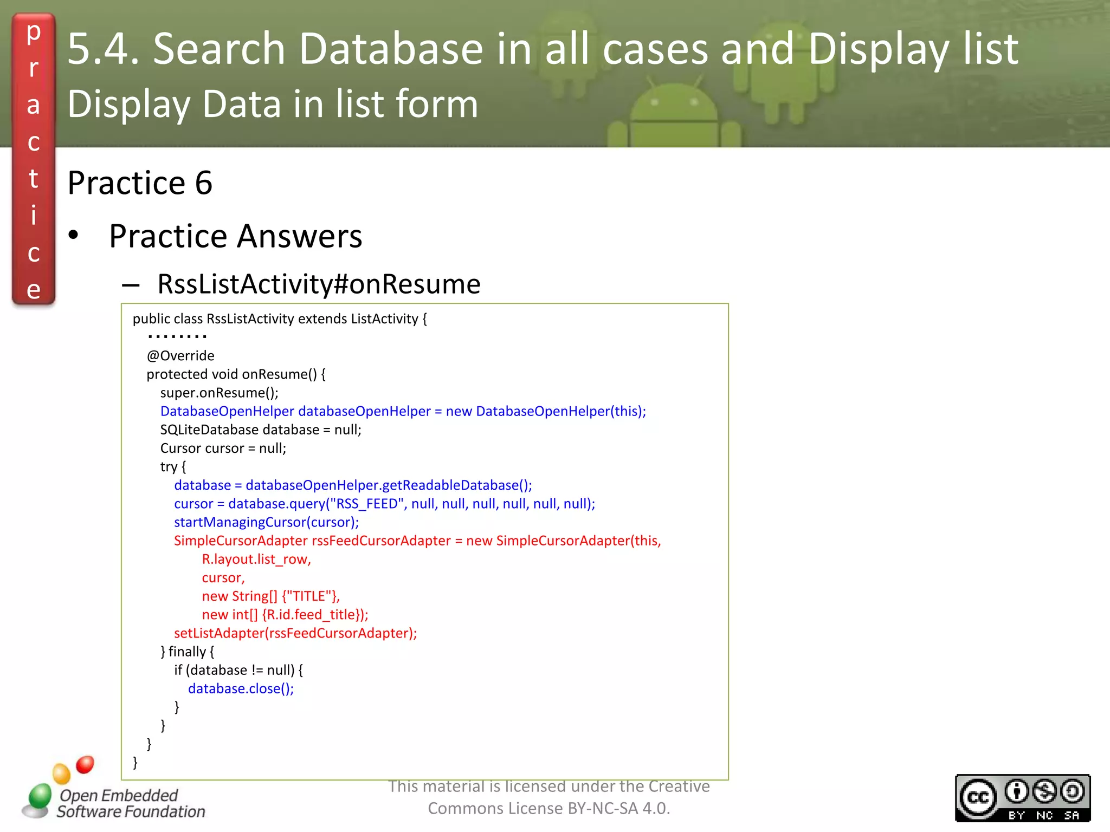Click the Creative Commons BY-NC-SA license badge
The height and width of the screenshot is (832, 1110).
[1023, 798]
